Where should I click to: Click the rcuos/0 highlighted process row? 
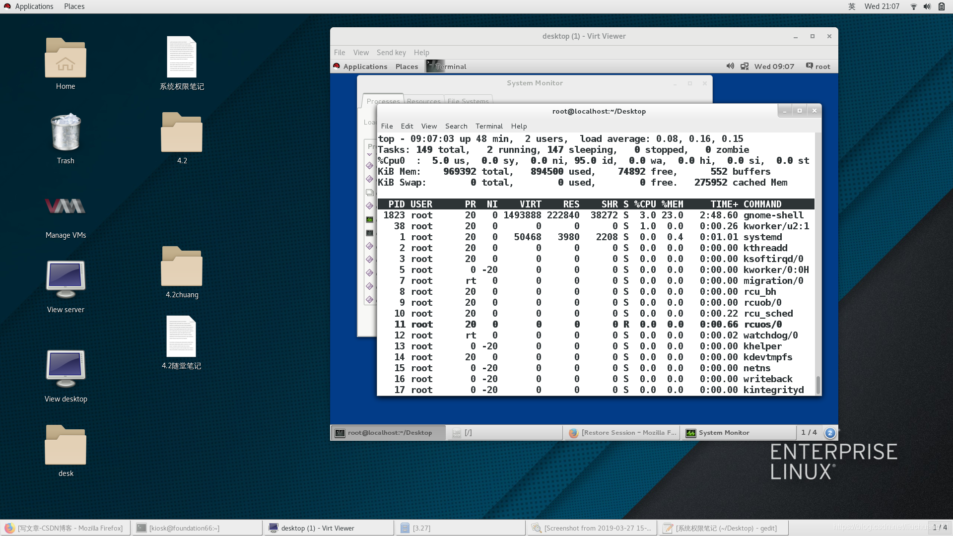point(596,325)
